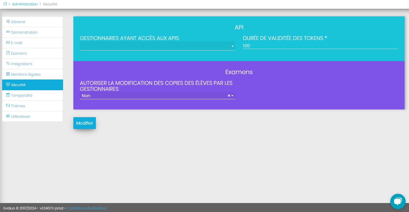Click the Intégrations arrows icon

(8, 64)
